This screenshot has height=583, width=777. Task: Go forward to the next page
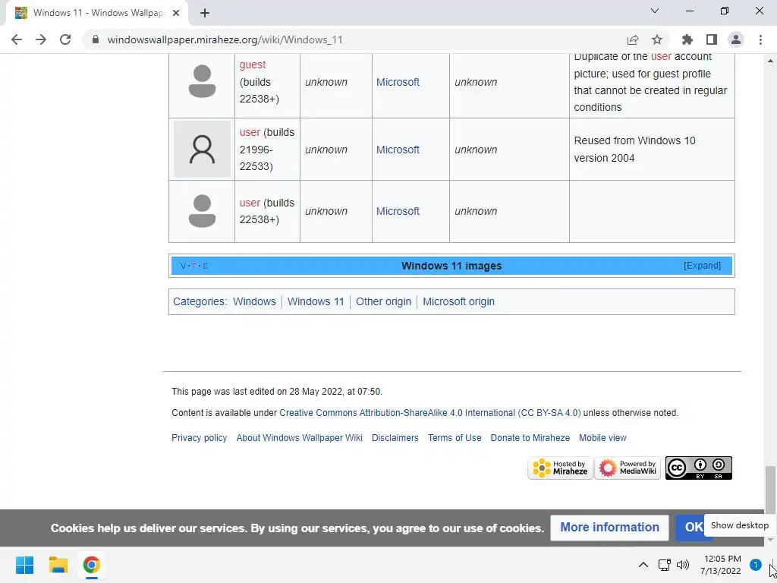(x=41, y=39)
